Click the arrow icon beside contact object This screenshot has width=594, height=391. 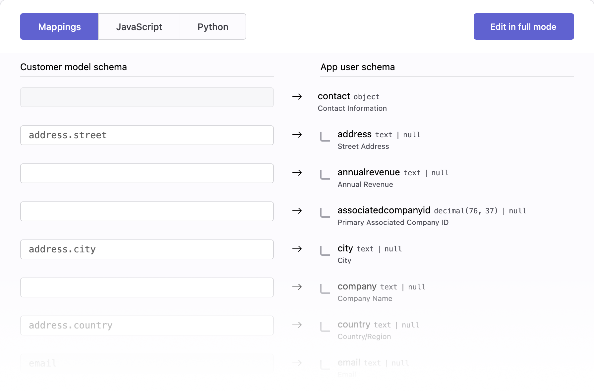point(297,97)
